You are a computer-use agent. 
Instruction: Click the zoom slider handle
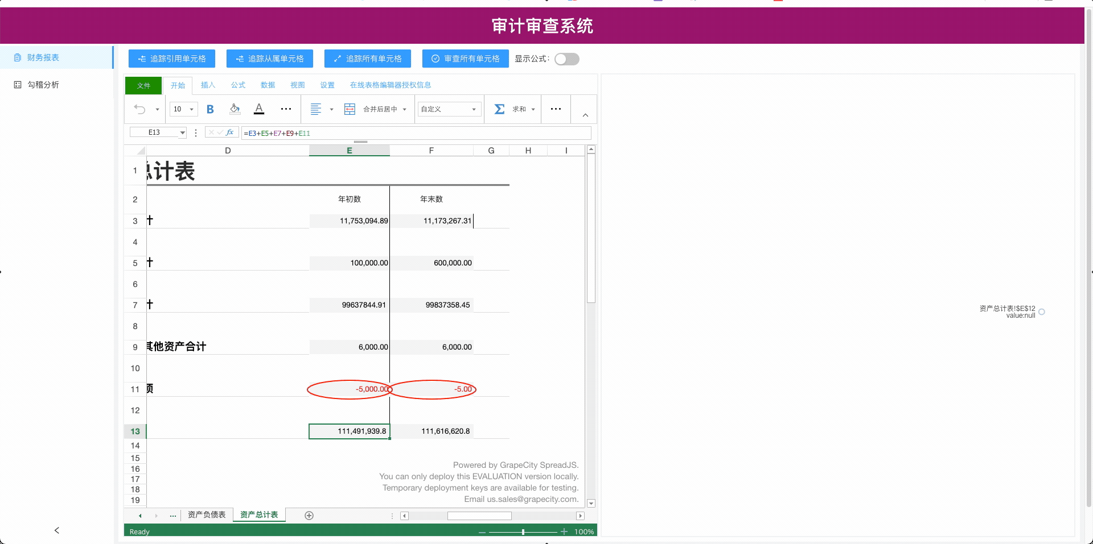click(523, 532)
